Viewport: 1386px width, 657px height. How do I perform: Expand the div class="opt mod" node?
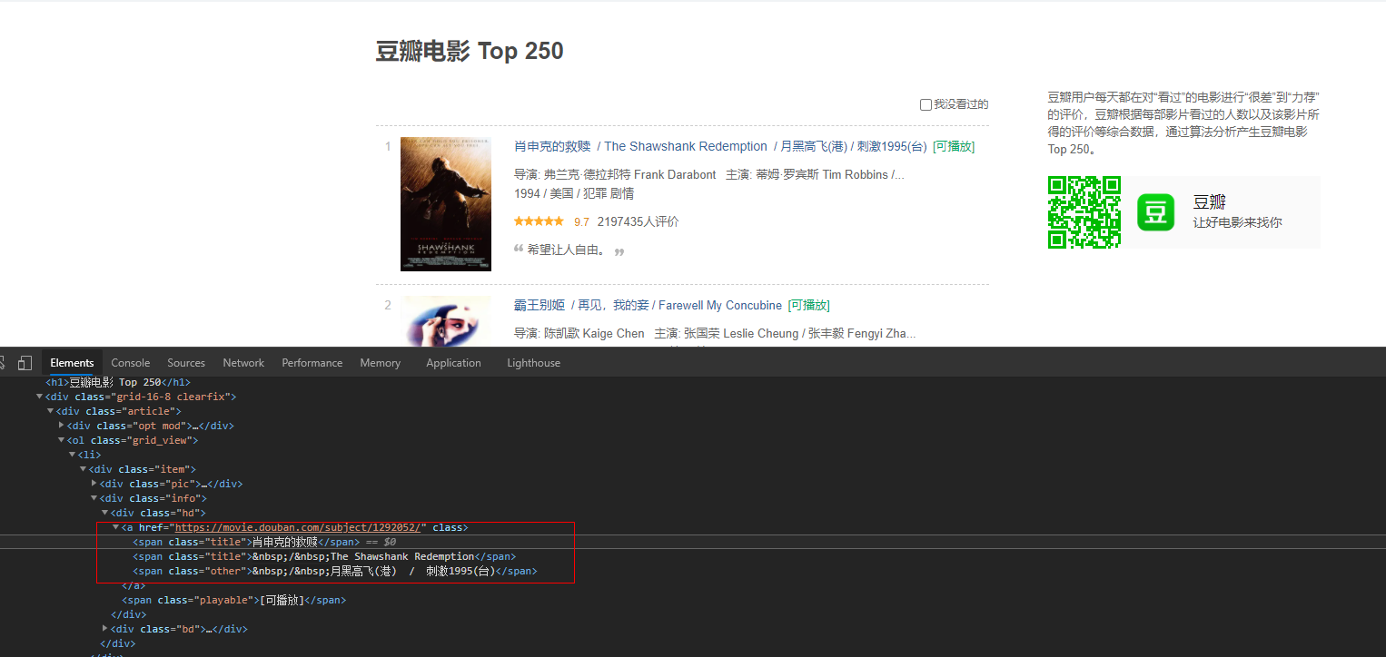tap(61, 426)
